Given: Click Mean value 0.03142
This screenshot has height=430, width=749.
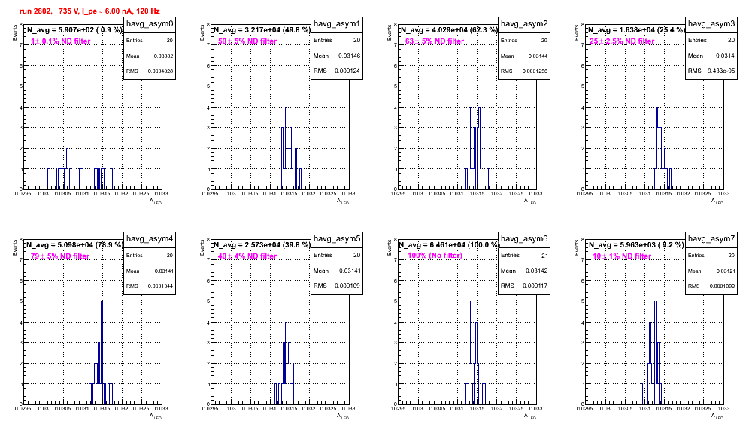Looking at the screenshot, I should (x=536, y=271).
